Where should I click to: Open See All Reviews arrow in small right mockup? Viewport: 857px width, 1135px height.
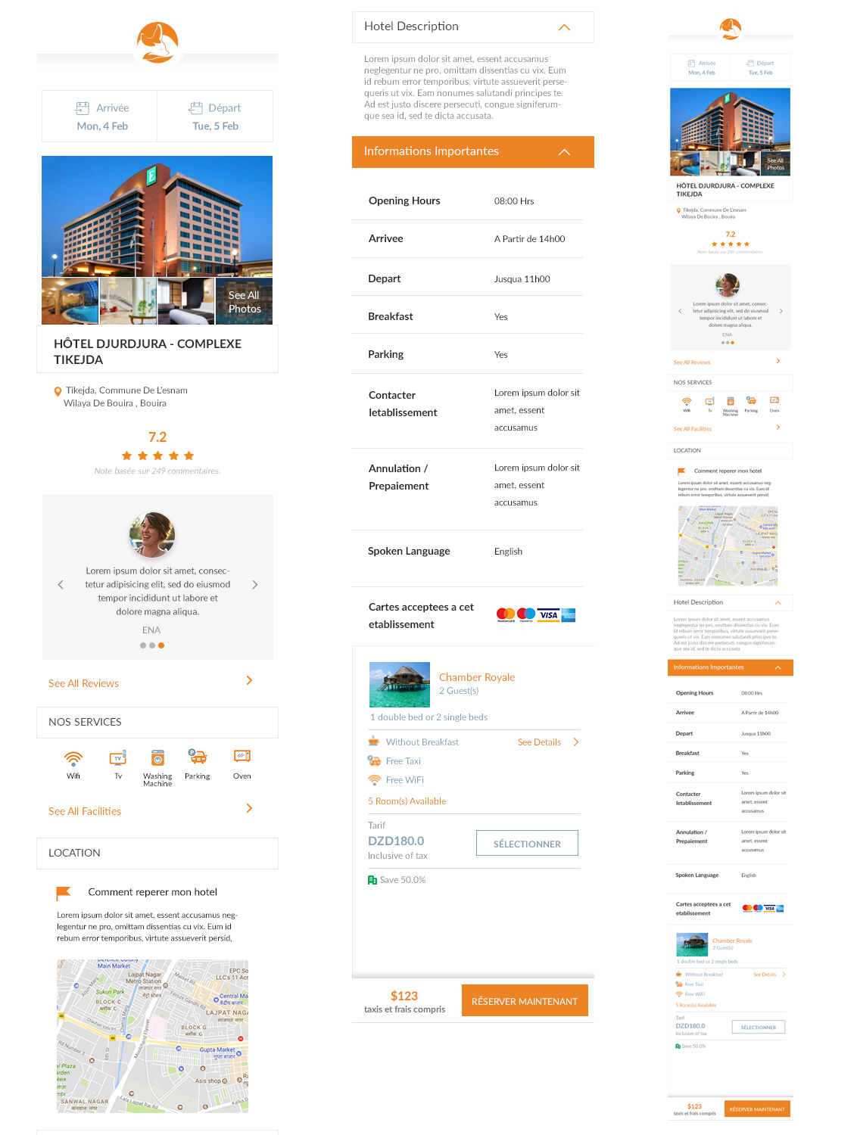pos(778,361)
